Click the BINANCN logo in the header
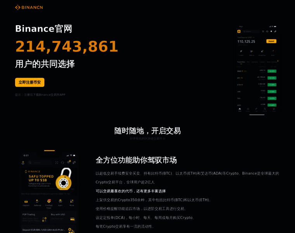This screenshot has height=233, width=295. point(29,7)
